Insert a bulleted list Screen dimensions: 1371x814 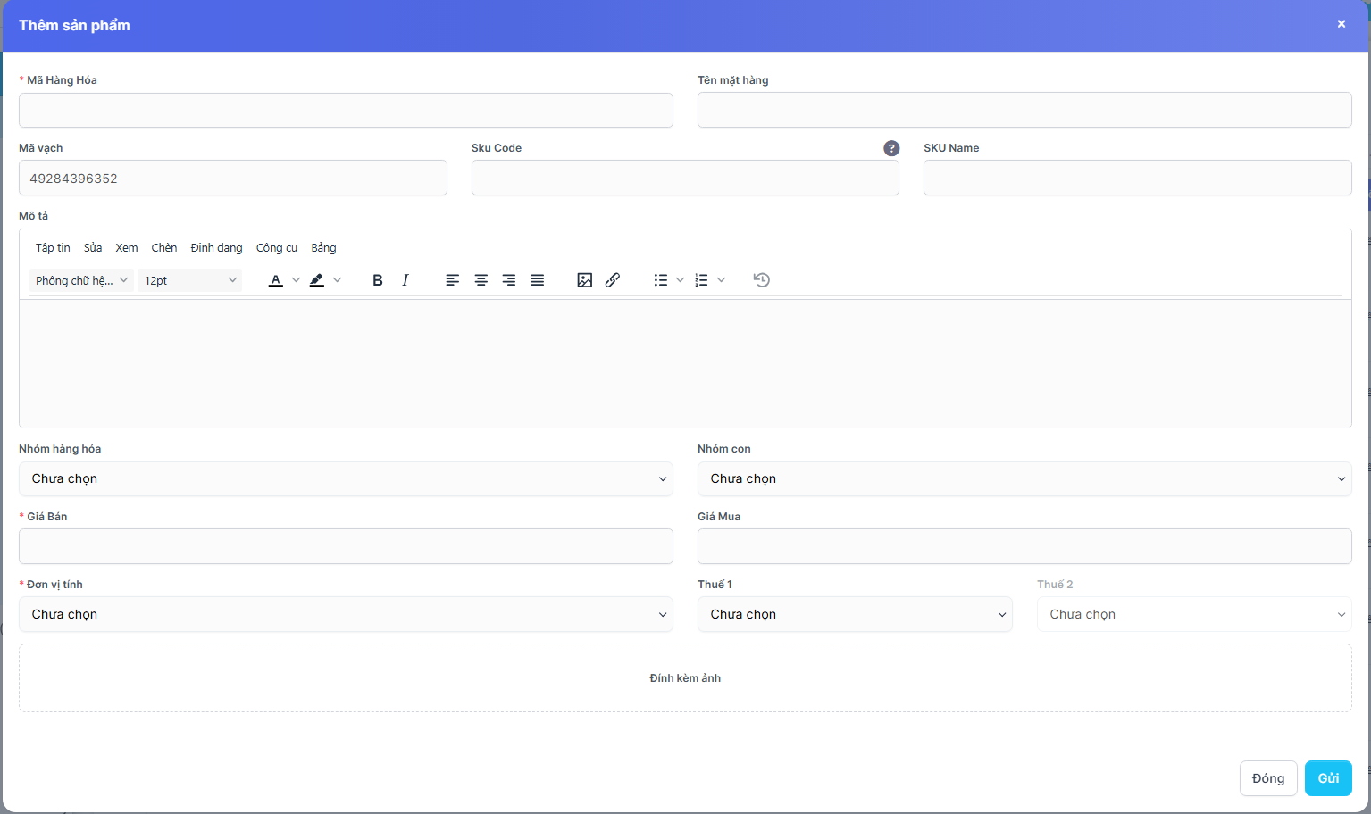[660, 280]
